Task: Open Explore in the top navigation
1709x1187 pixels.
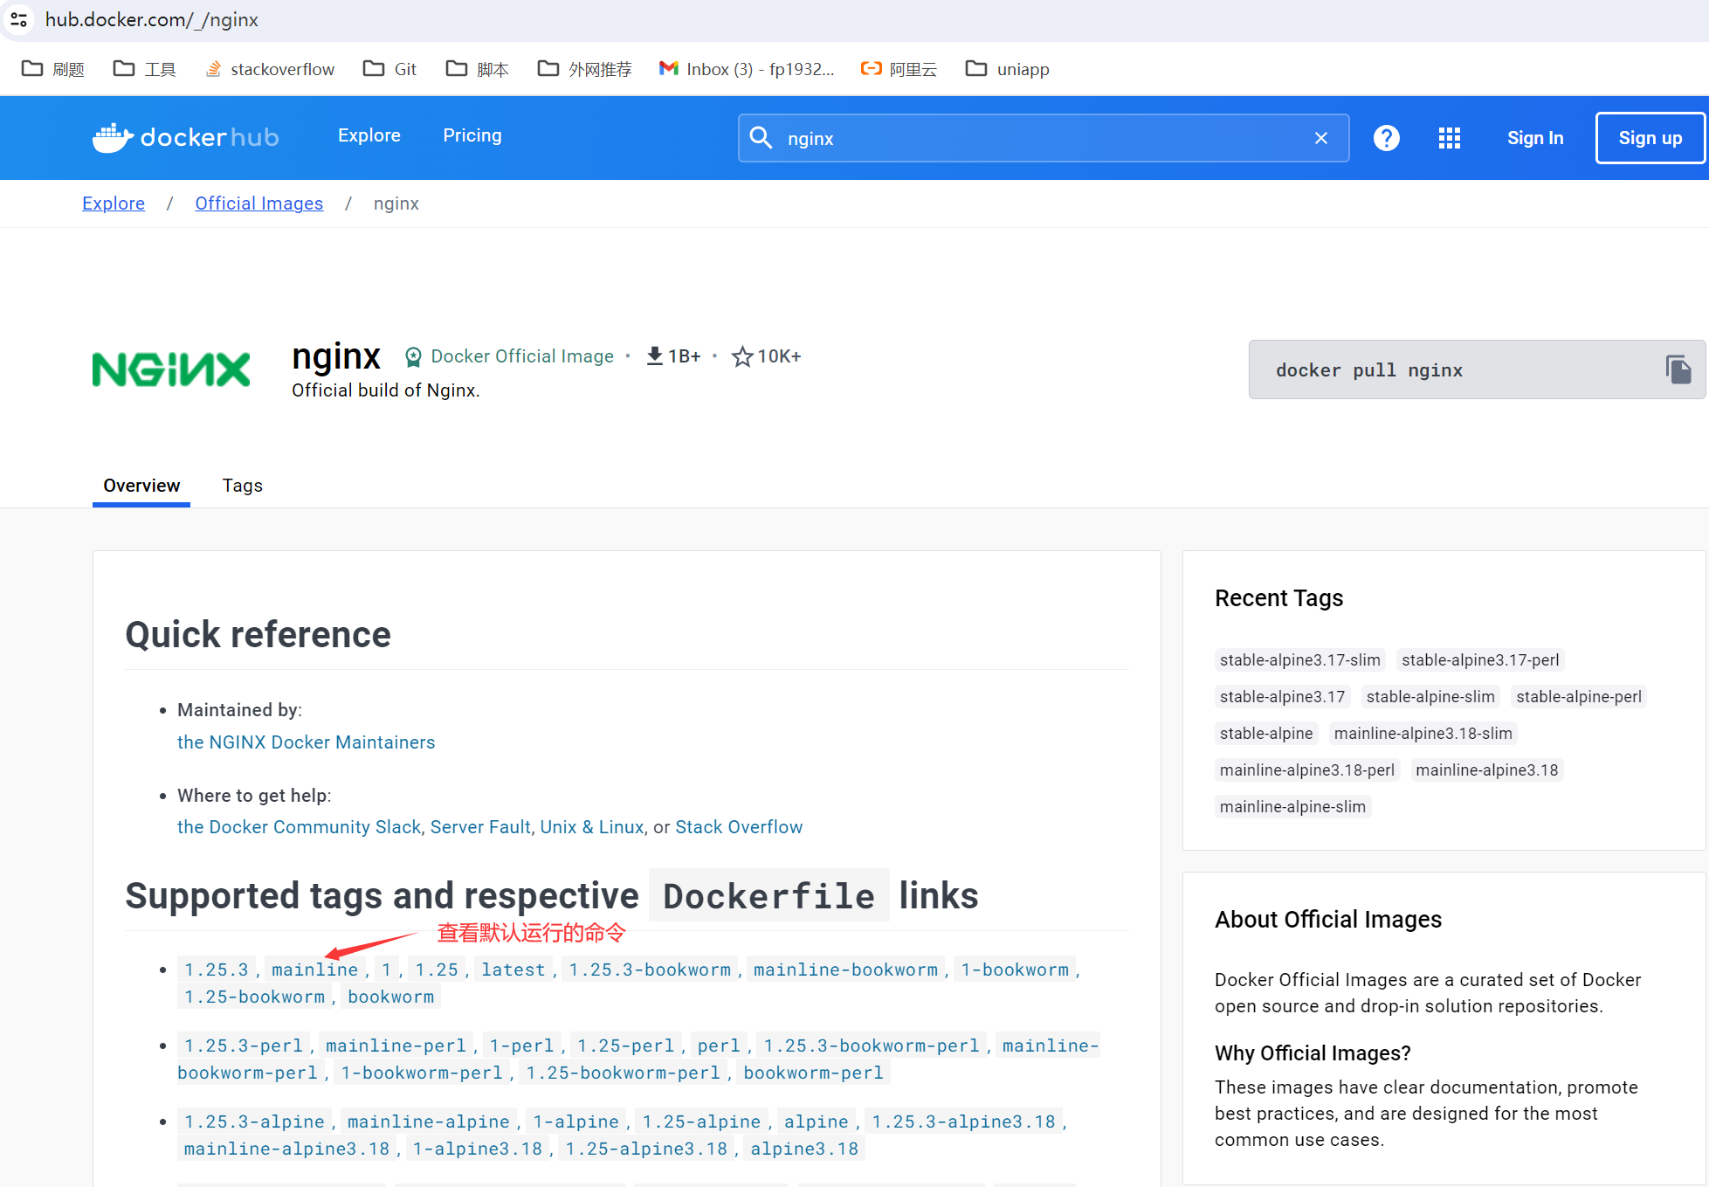Action: [369, 135]
